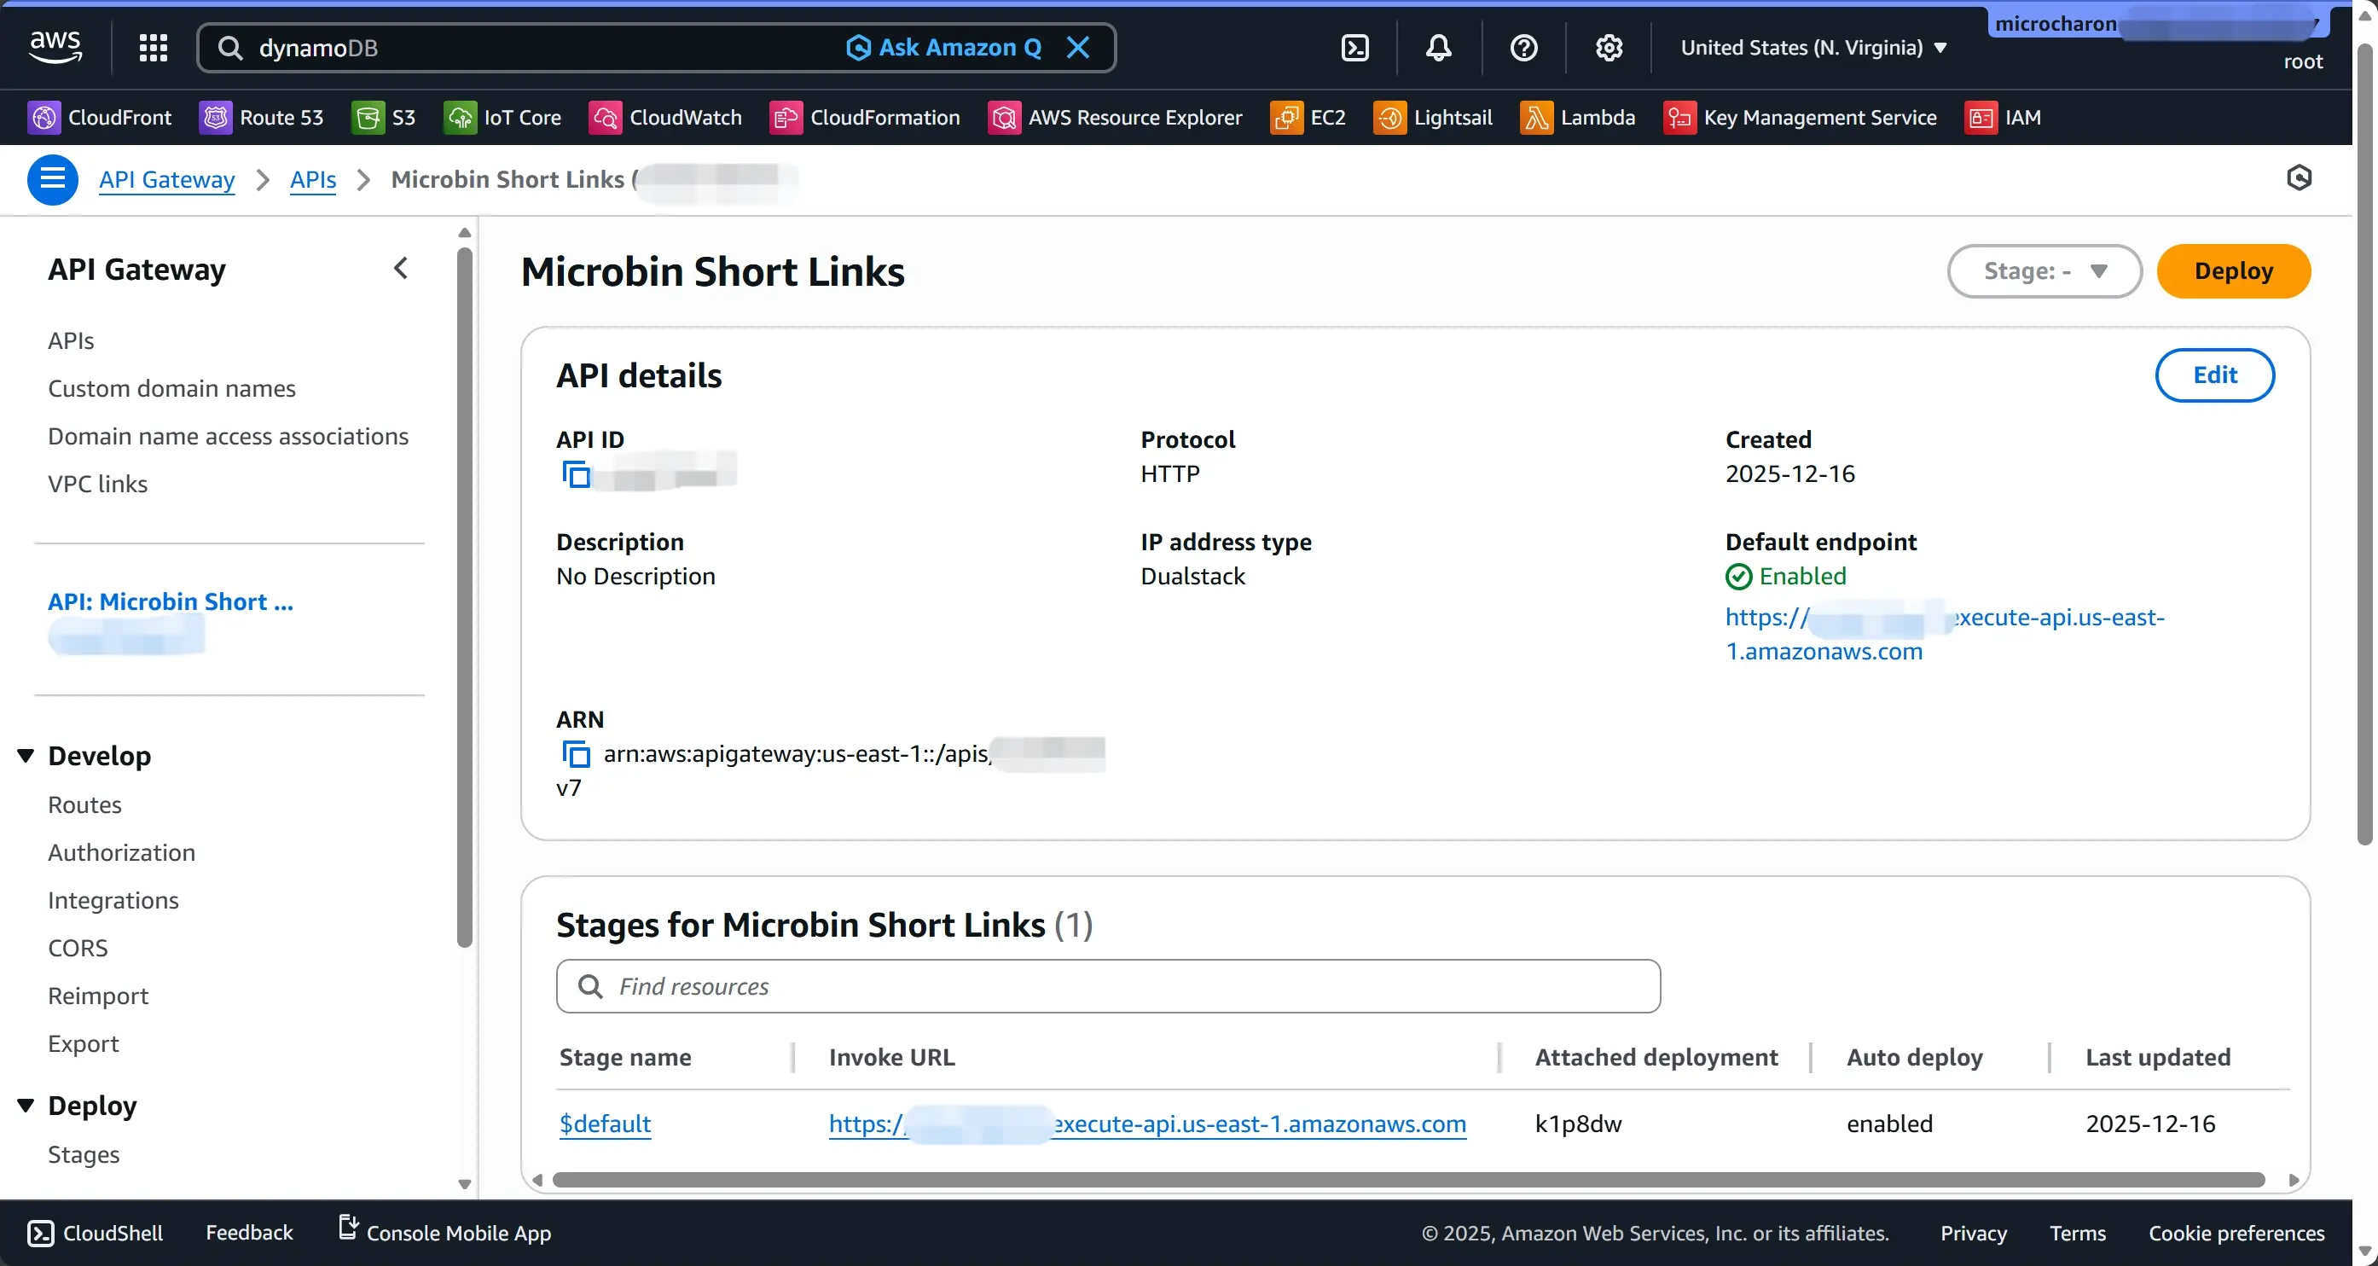Copy the API ID using copy icon
This screenshot has width=2378, height=1266.
[576, 473]
